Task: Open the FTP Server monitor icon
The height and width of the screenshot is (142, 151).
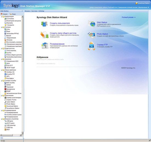Action: tap(91, 46)
